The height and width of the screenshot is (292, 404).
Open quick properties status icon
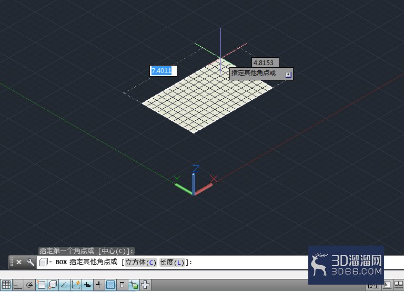122,285
